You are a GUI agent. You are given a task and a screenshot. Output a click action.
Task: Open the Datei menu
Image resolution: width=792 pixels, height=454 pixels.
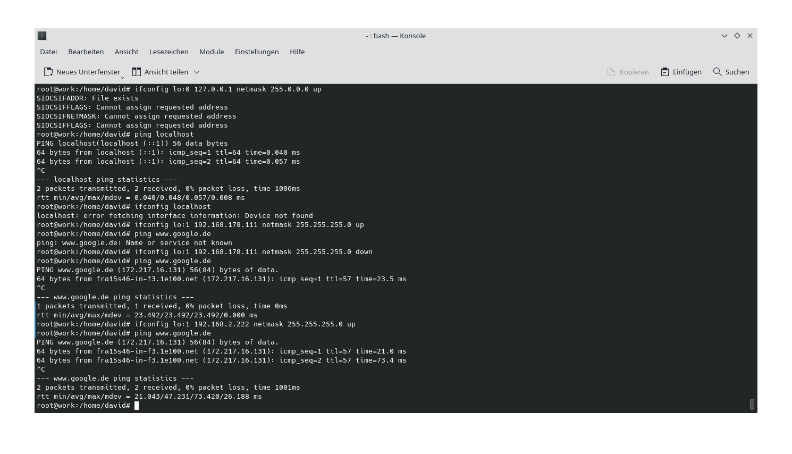[x=48, y=52]
